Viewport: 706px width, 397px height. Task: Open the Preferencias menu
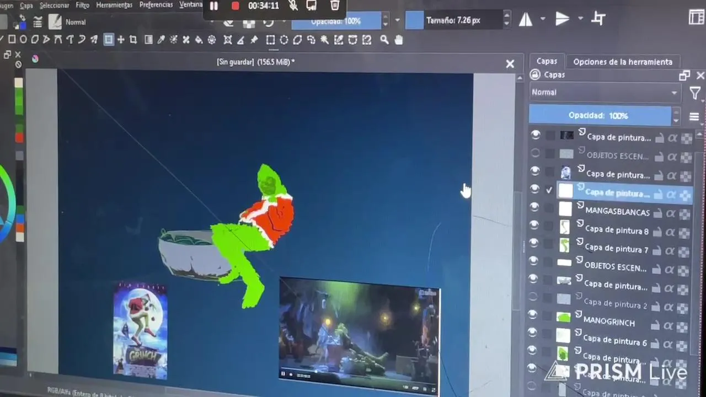point(156,4)
